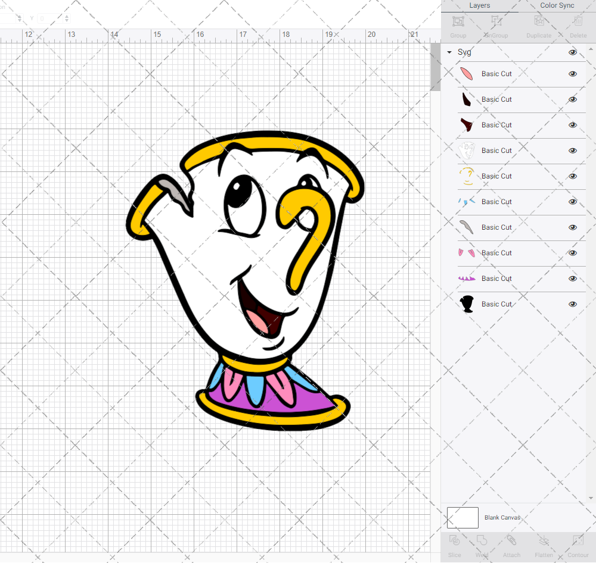
Task: Click the Layers panel scroll down arrow
Action: coord(591,498)
